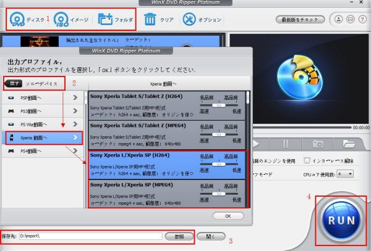Adjust quality slider for Tablet Z (H264) profile
Viewport: 371px width, 251px height.
[x=219, y=105]
